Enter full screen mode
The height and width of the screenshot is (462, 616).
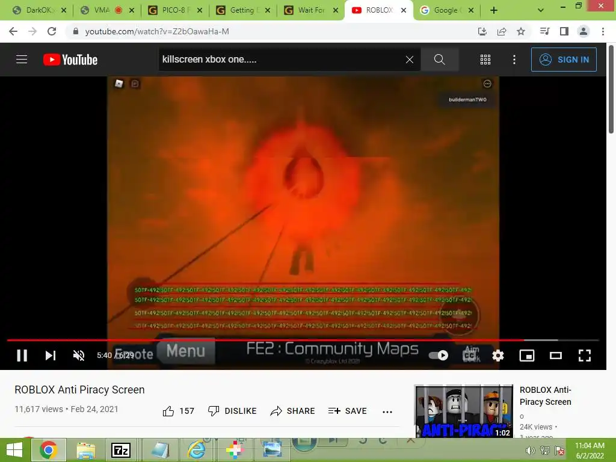[585, 356]
